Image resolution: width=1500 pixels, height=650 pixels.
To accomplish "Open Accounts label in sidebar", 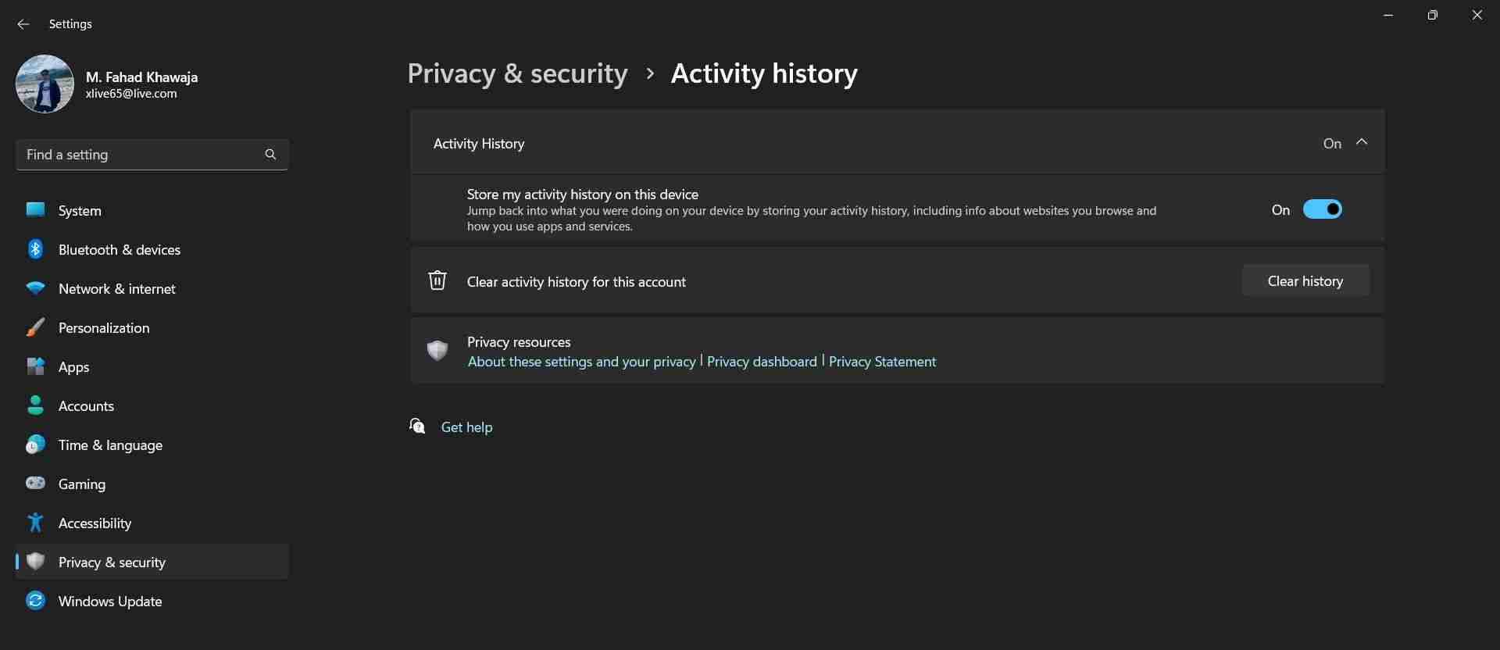I will (86, 406).
